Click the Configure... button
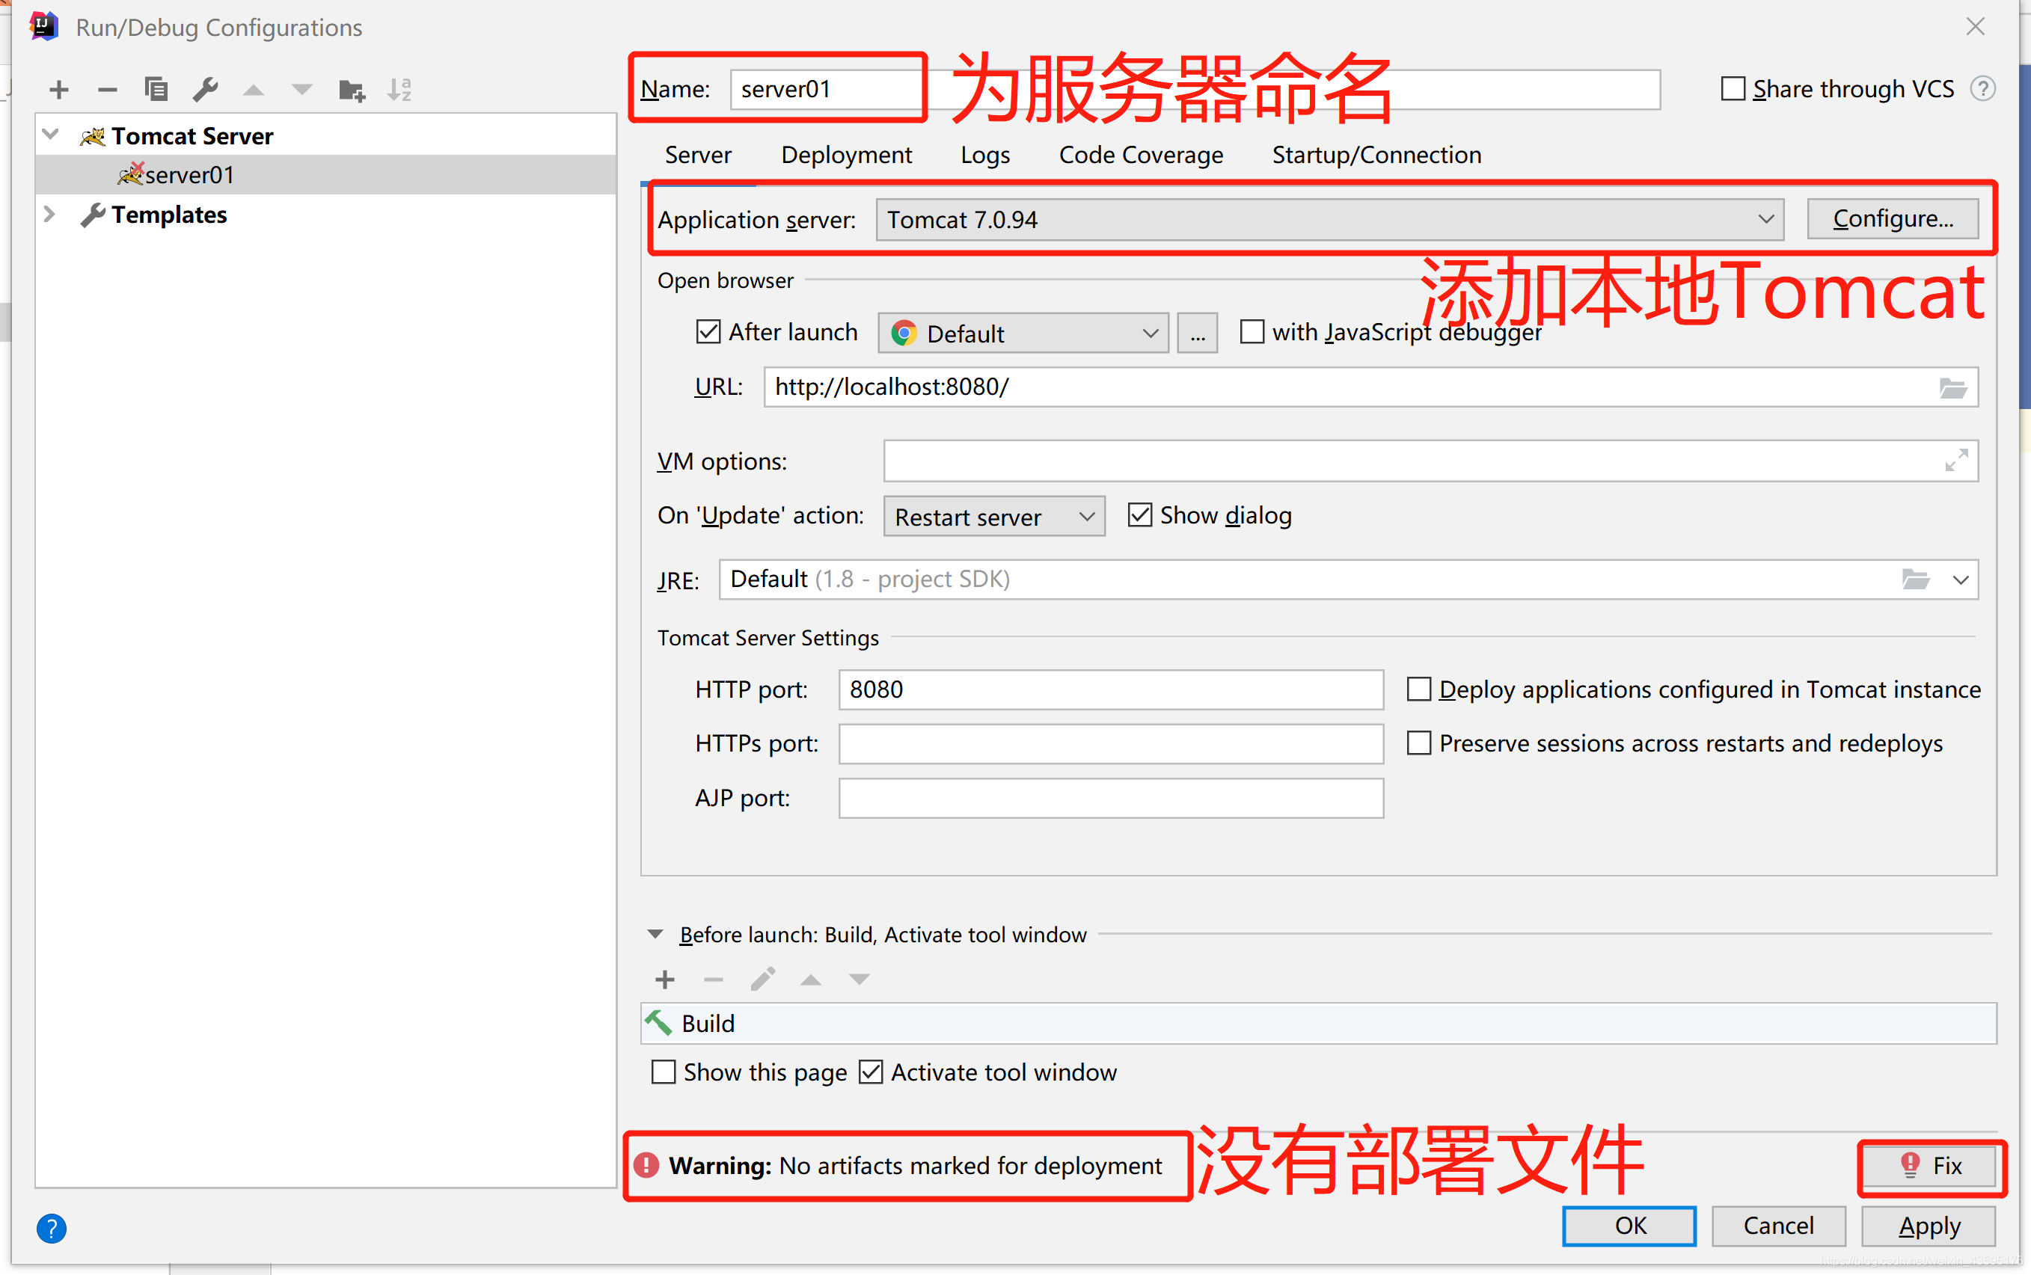Screen dimensions: 2031x1275 click(1892, 218)
